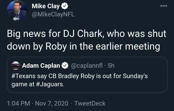Click Adam Caplan's verified badge
The height and width of the screenshot is (111, 174).
(65, 66)
